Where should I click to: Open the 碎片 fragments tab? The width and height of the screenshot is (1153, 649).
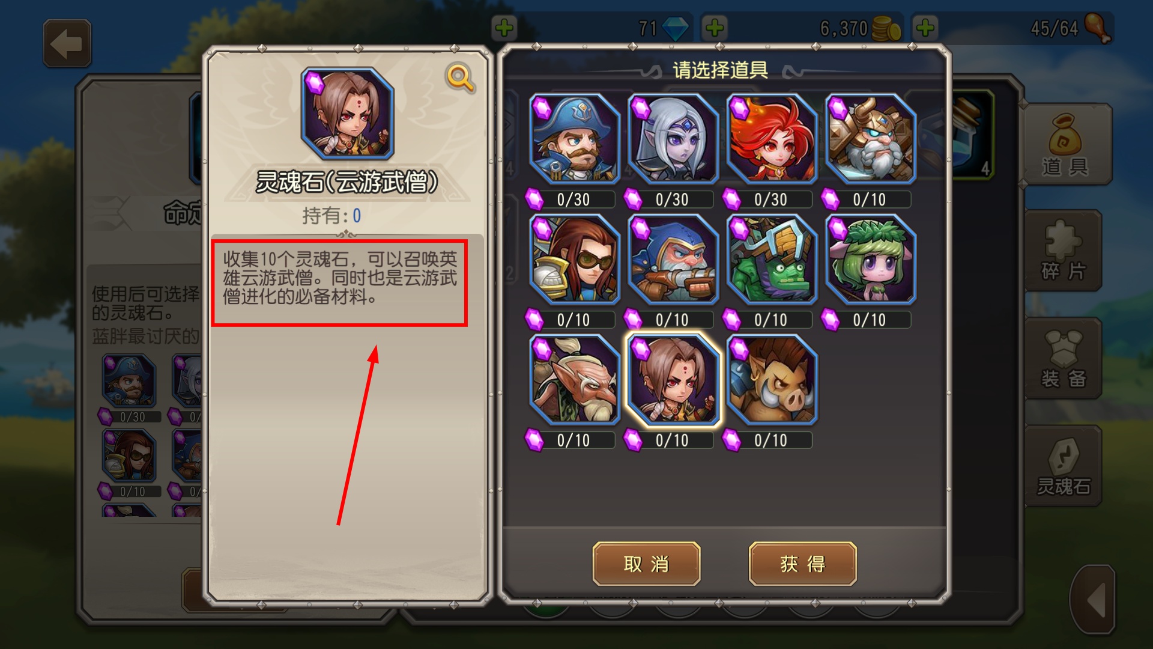[x=1063, y=250]
